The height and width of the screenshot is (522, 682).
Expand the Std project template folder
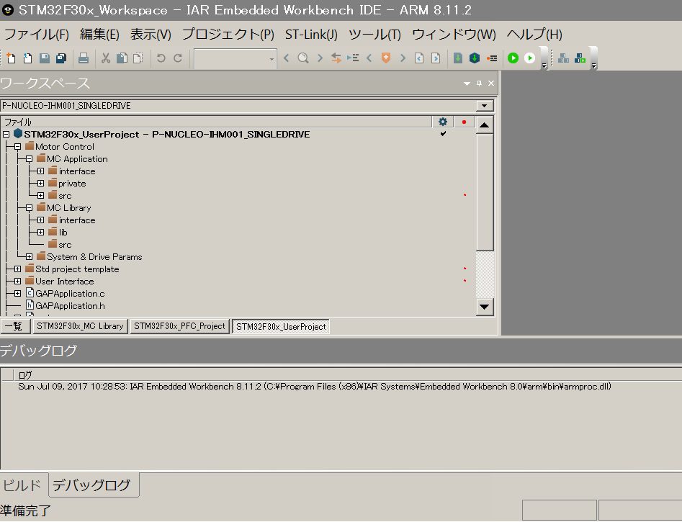(17, 269)
